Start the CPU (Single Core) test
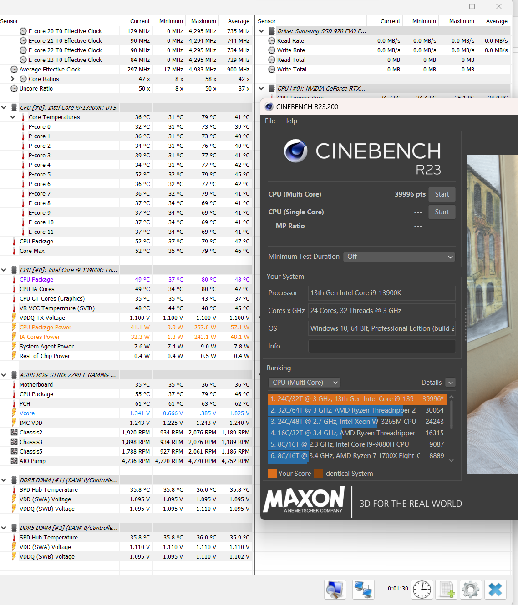The width and height of the screenshot is (518, 605). [x=442, y=212]
